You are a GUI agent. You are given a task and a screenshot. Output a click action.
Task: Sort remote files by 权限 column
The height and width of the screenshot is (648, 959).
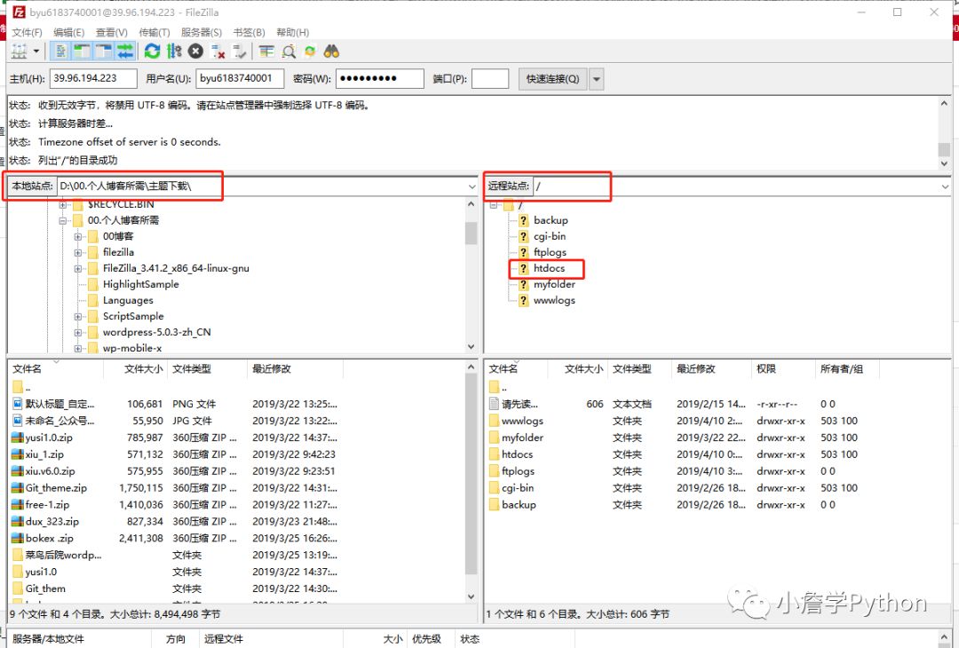(x=782, y=368)
